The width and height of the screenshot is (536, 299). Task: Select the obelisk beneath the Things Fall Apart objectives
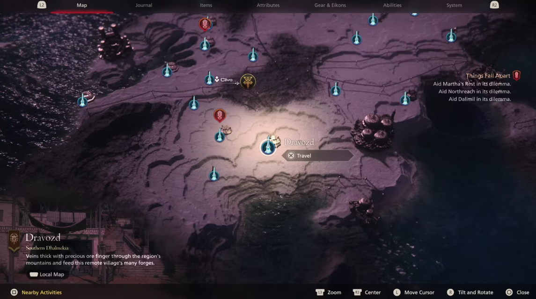[x=405, y=99]
